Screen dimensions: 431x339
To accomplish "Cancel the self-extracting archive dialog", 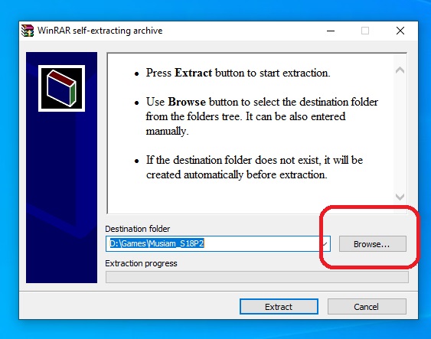I will (x=367, y=306).
